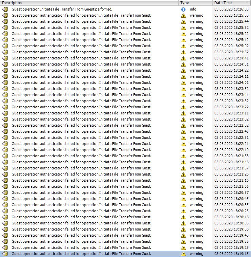
Task: Sort by the Description column header
Action: point(89,3)
